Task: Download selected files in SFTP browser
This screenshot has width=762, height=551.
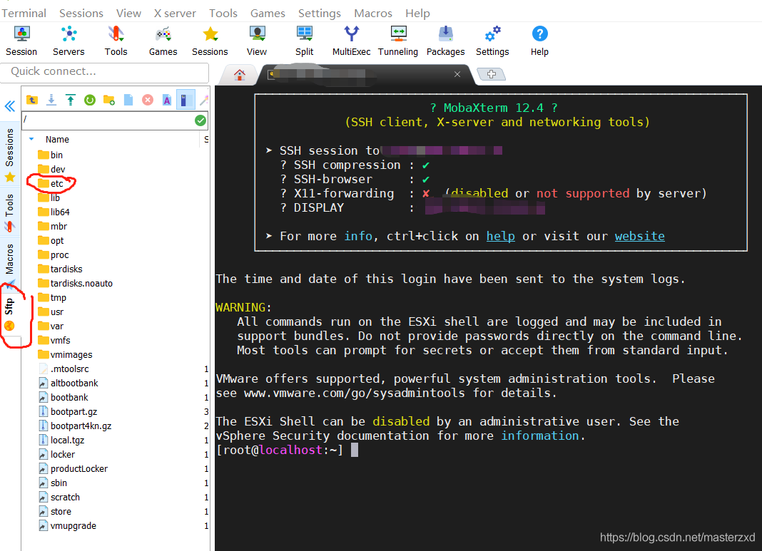Action: click(x=51, y=100)
